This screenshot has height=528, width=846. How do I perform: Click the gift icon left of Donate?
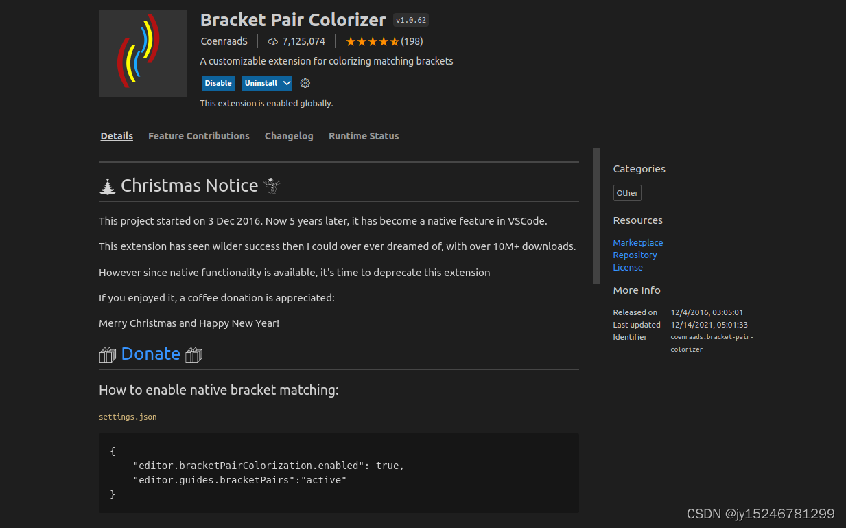click(108, 354)
